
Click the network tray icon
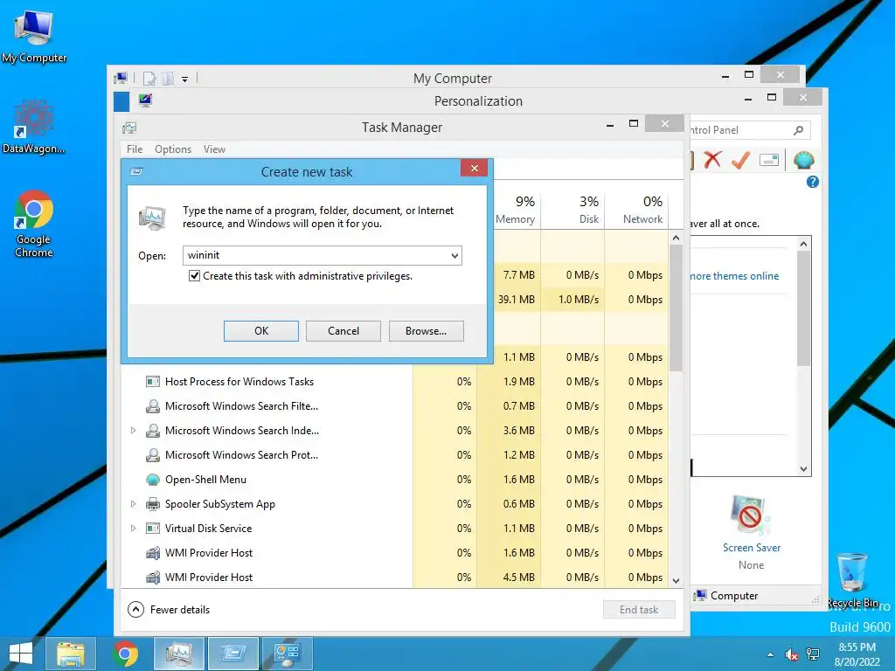pyautogui.click(x=812, y=654)
